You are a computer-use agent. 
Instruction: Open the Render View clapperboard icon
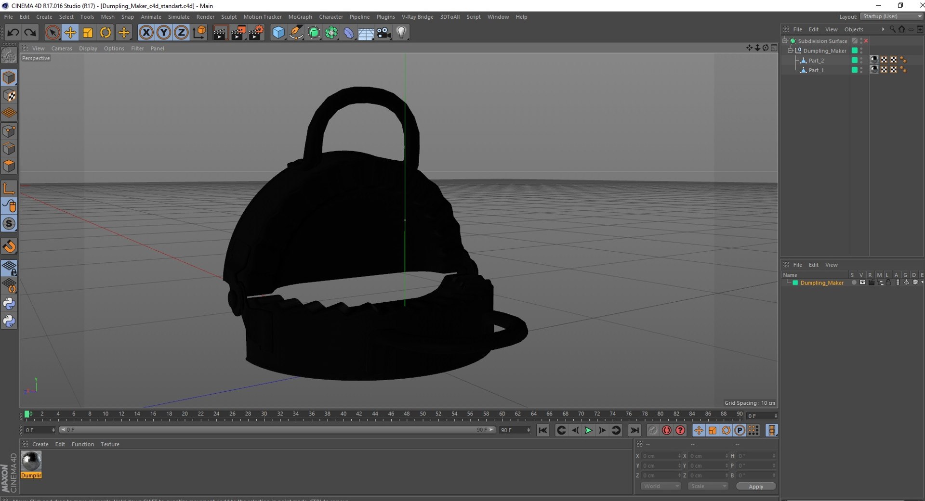[220, 33]
